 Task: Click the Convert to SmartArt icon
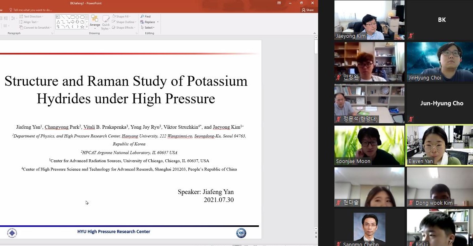[x=21, y=28]
